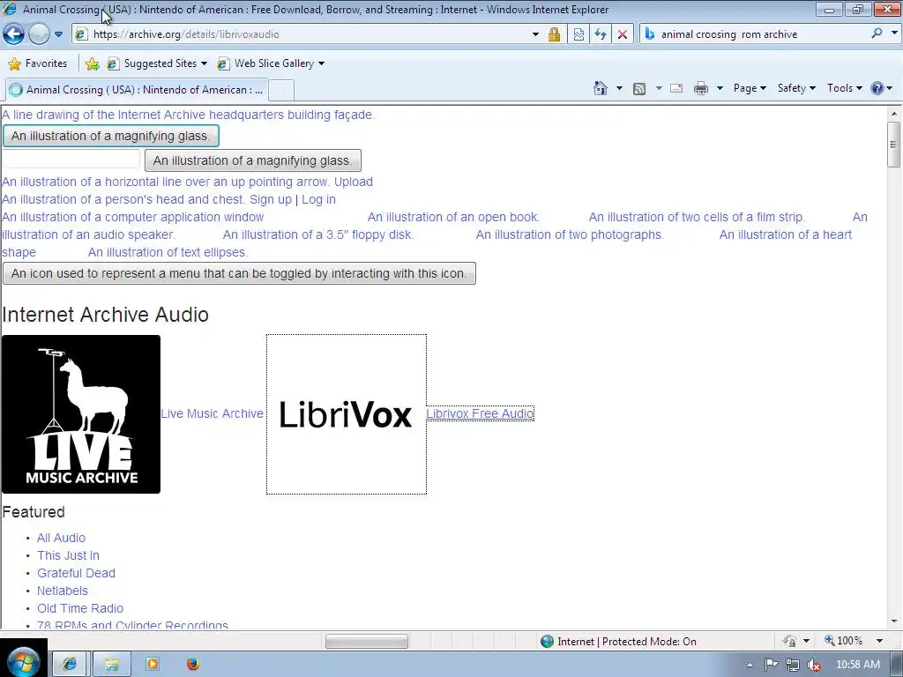Open the search provider dropdown arrow
This screenshot has height=677, width=903.
pyautogui.click(x=894, y=33)
